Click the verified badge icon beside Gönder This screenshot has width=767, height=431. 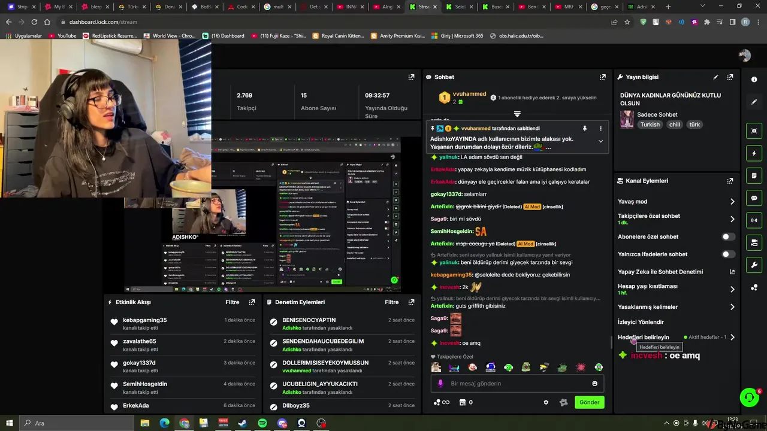point(563,402)
